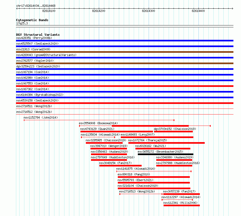Viewport: 241px width, 216px height.
Task: Click the black esv3655272 variant bar
Action: (165, 154)
